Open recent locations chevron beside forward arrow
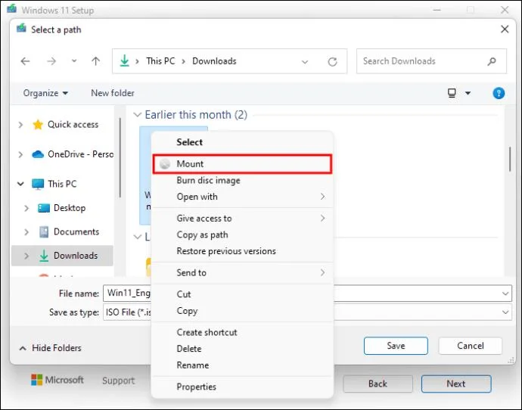This screenshot has height=410, width=522. (x=74, y=61)
